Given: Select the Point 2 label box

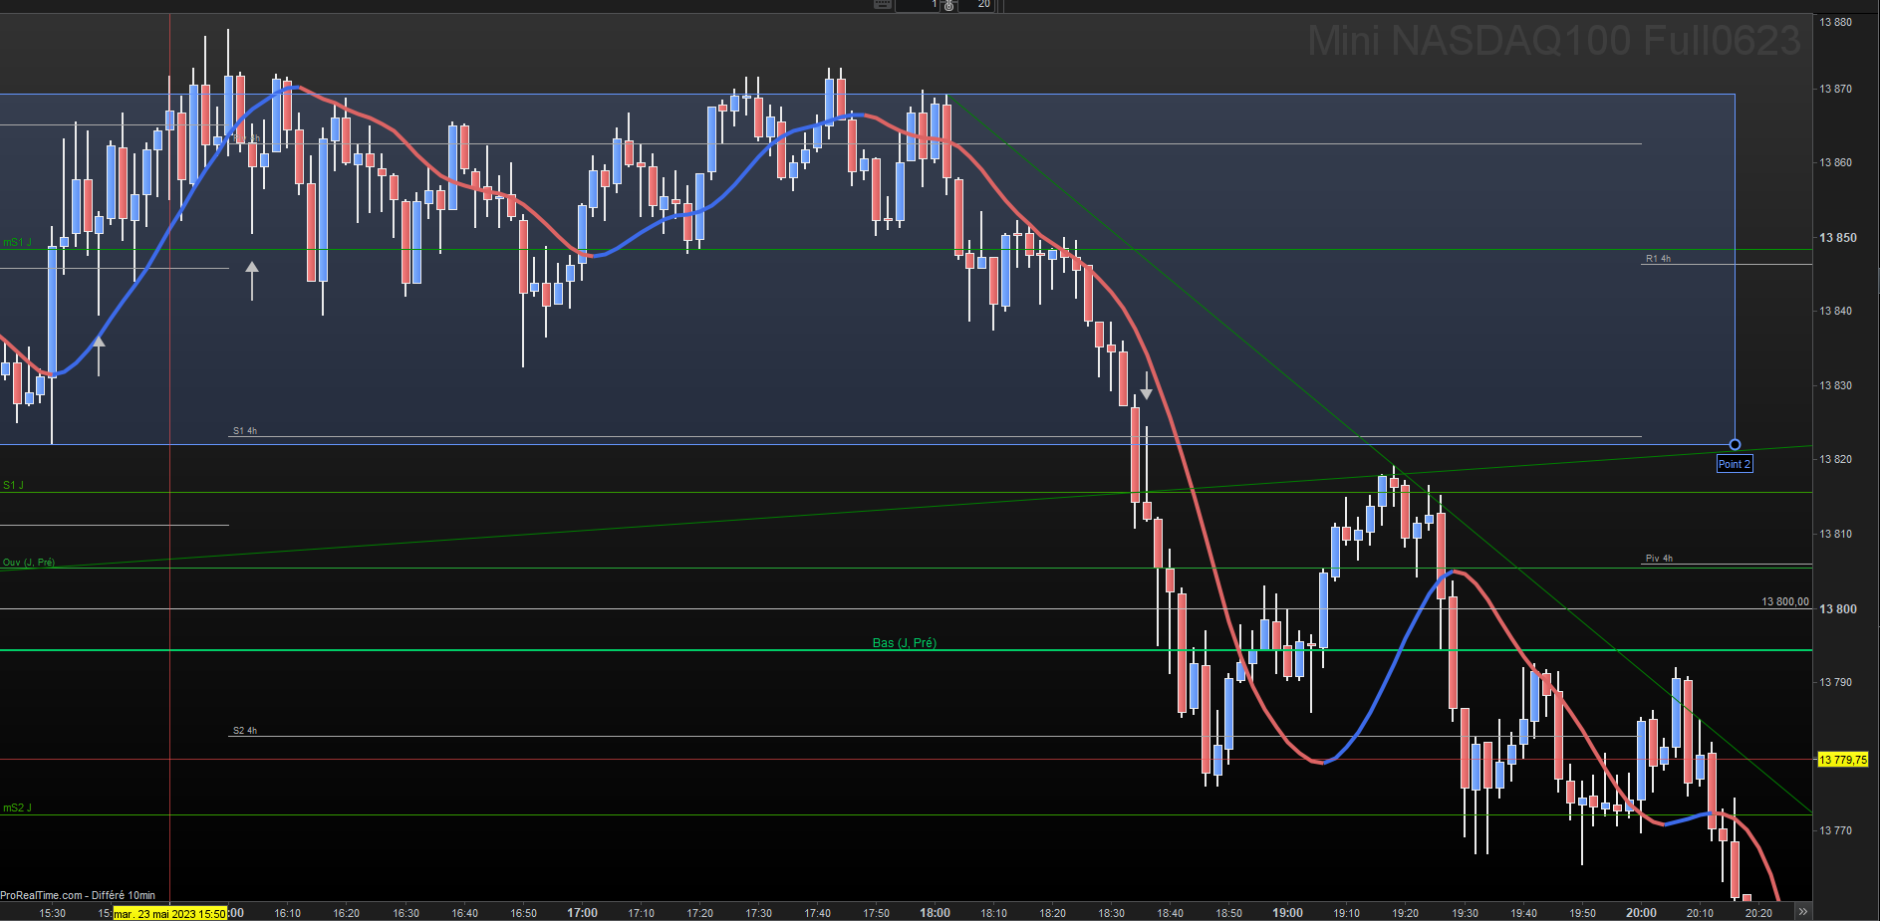Looking at the screenshot, I should pos(1734,464).
